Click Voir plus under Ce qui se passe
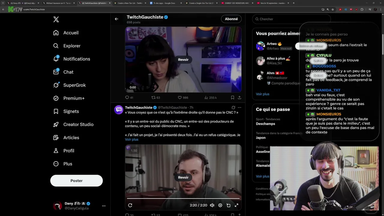This screenshot has height=216, width=384. 262,176
